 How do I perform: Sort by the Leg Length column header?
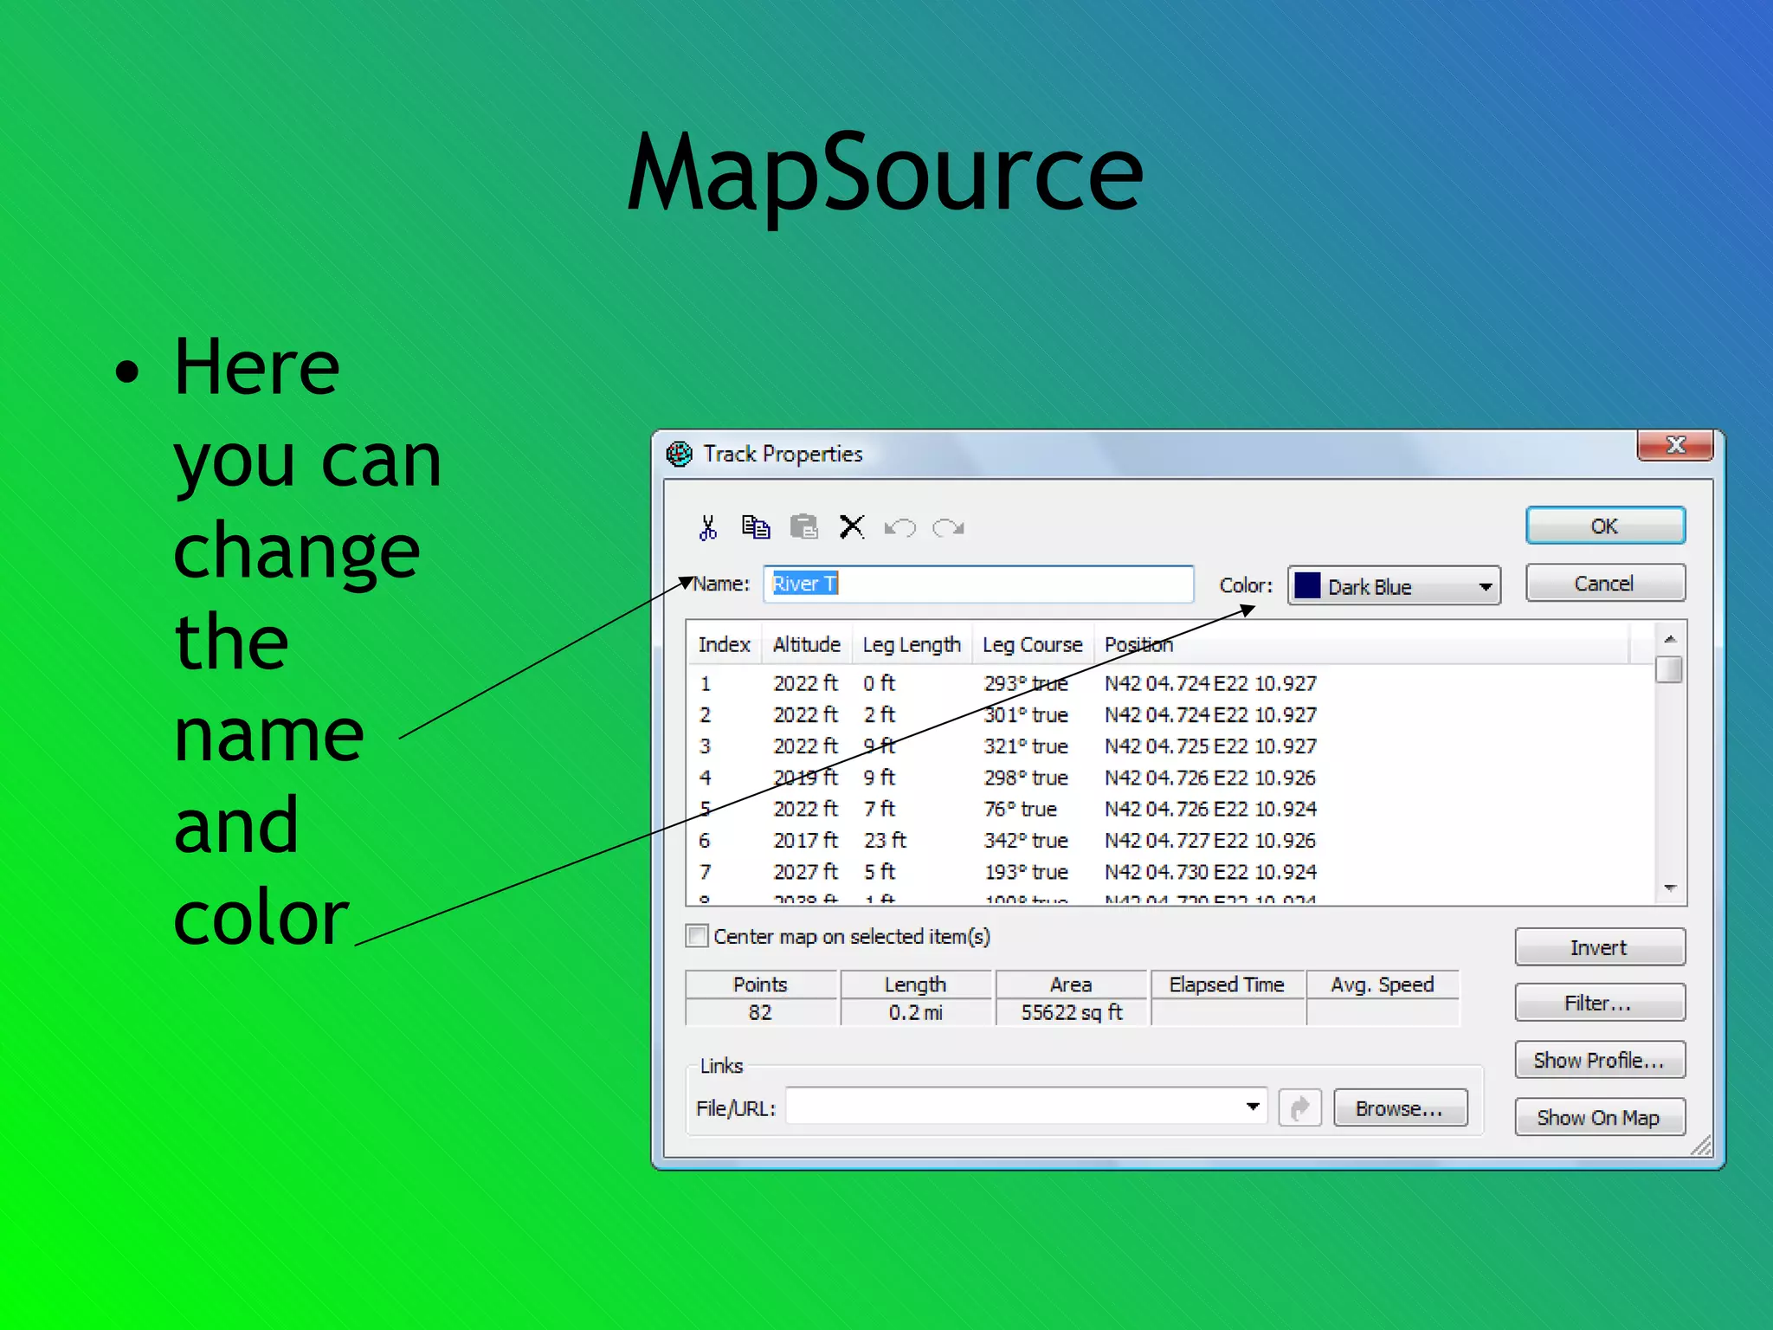pos(912,644)
